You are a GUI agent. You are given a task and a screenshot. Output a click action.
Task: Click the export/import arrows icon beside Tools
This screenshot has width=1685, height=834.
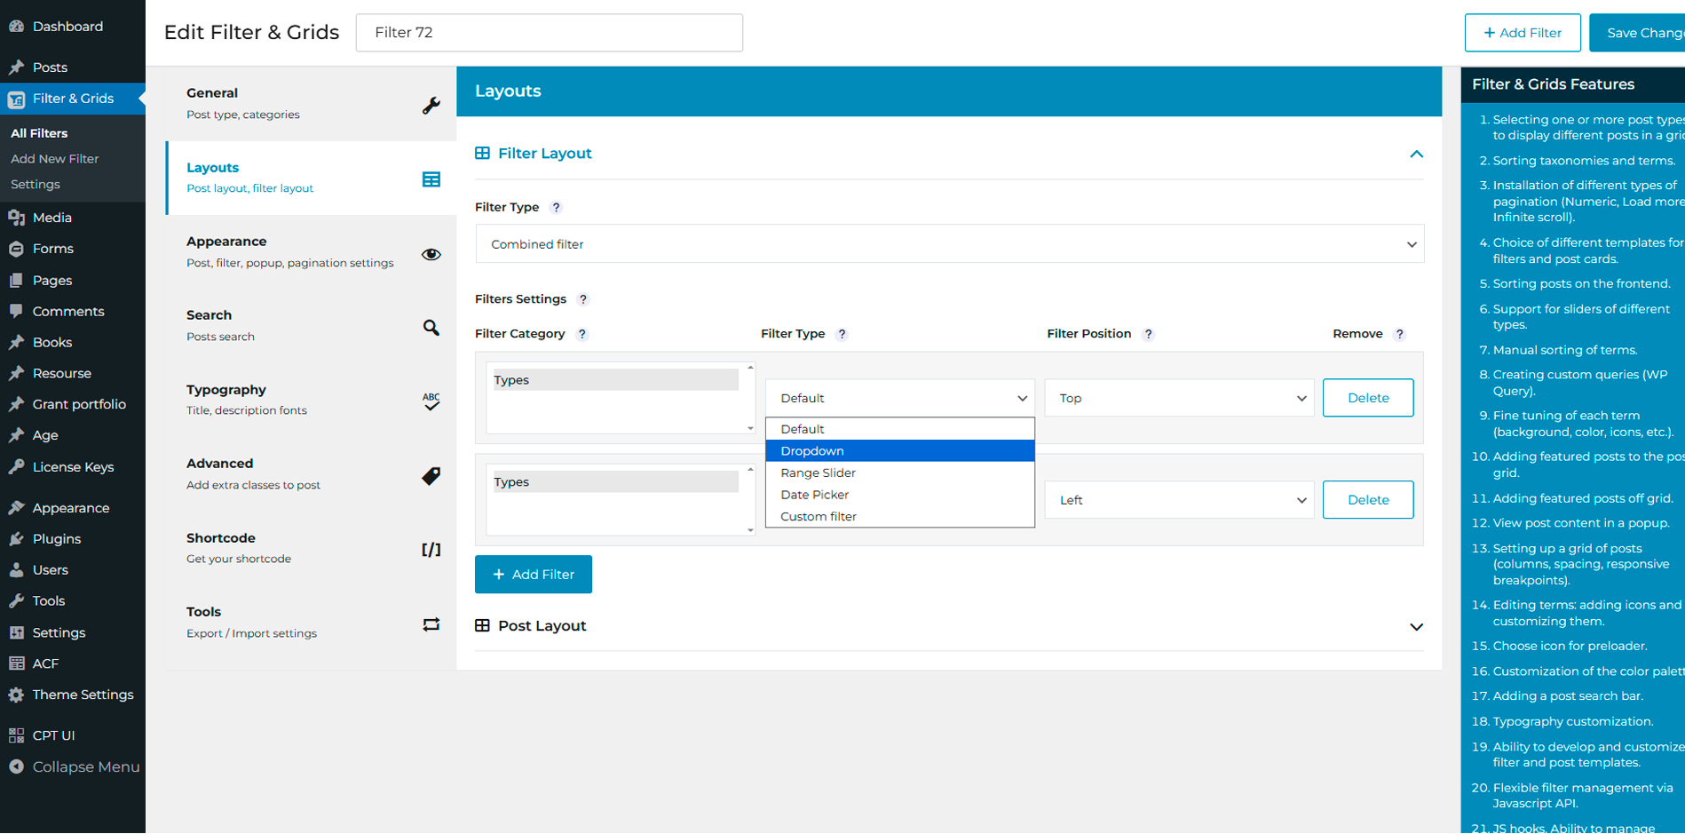coord(431,624)
